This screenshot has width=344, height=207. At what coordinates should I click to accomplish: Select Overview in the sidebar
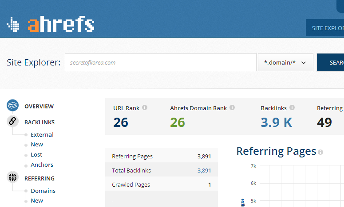pyautogui.click(x=39, y=107)
